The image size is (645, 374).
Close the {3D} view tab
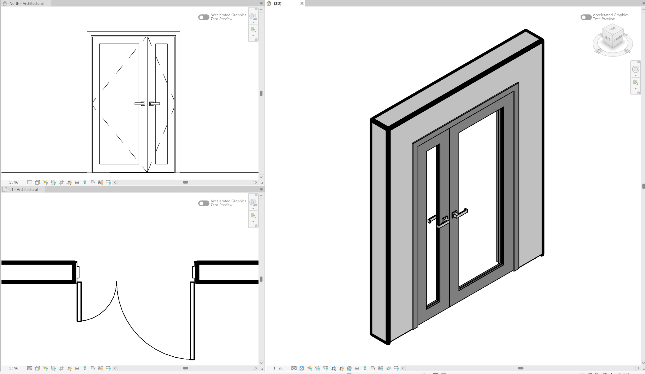point(302,4)
